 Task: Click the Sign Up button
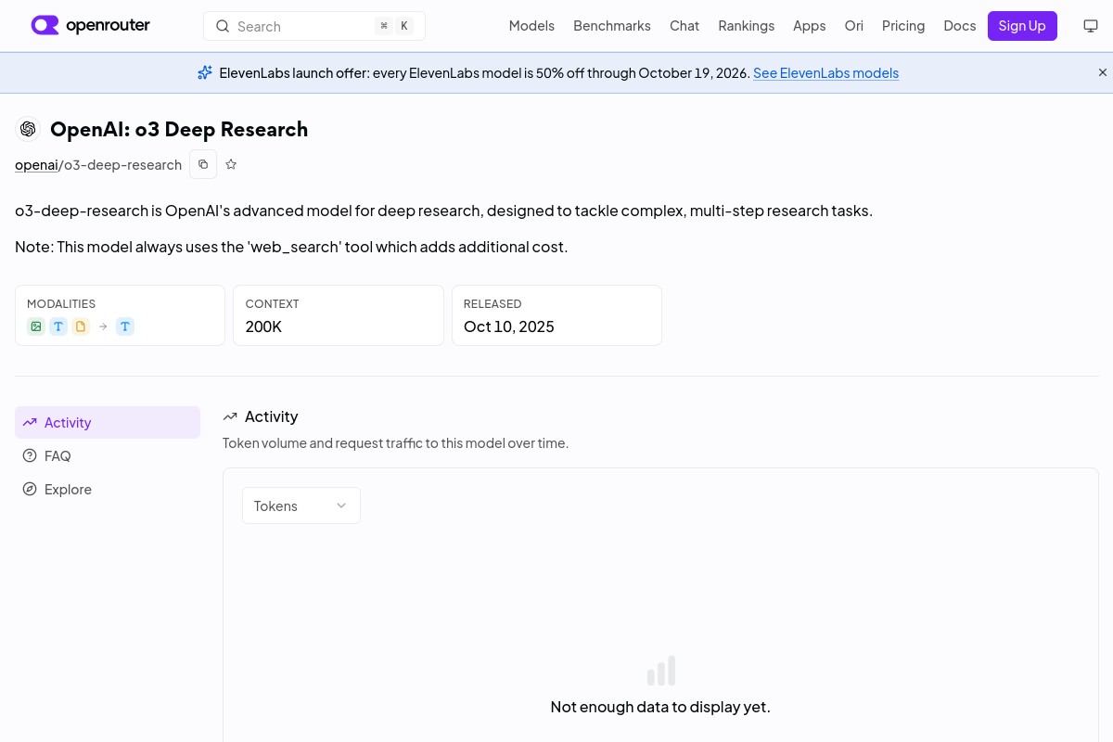(1022, 26)
